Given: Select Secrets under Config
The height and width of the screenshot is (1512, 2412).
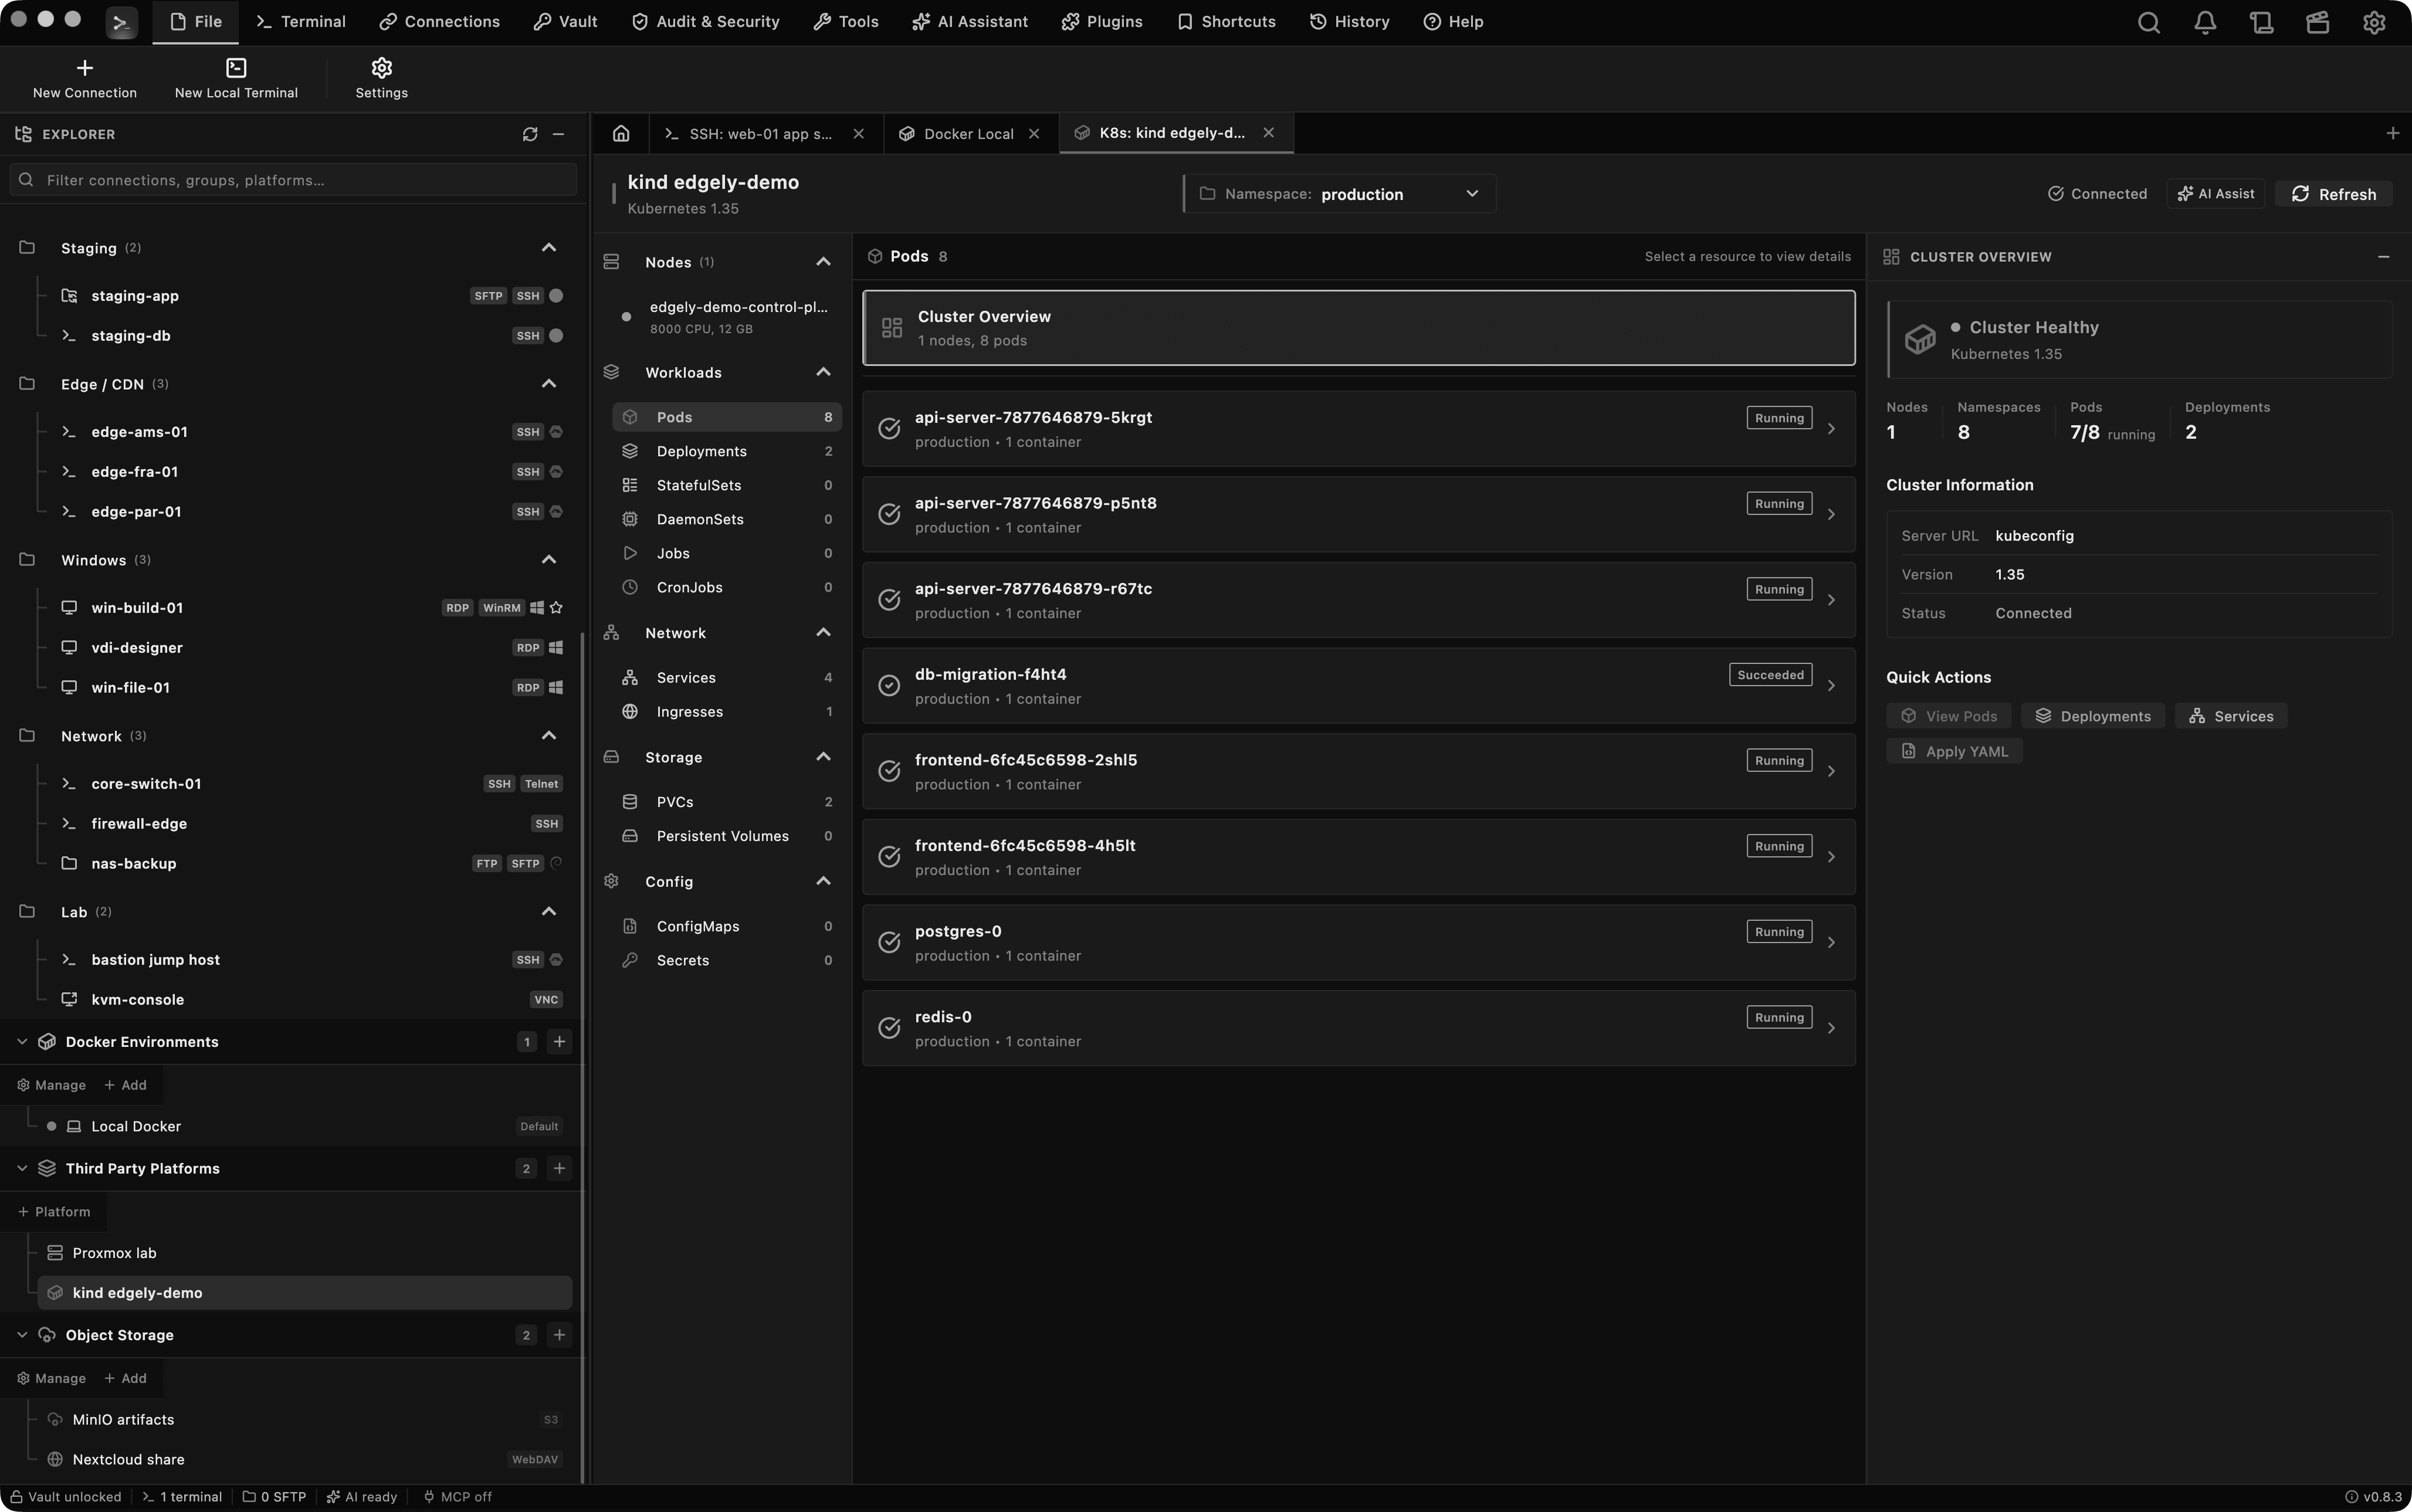Looking at the screenshot, I should pyautogui.click(x=726, y=960).
